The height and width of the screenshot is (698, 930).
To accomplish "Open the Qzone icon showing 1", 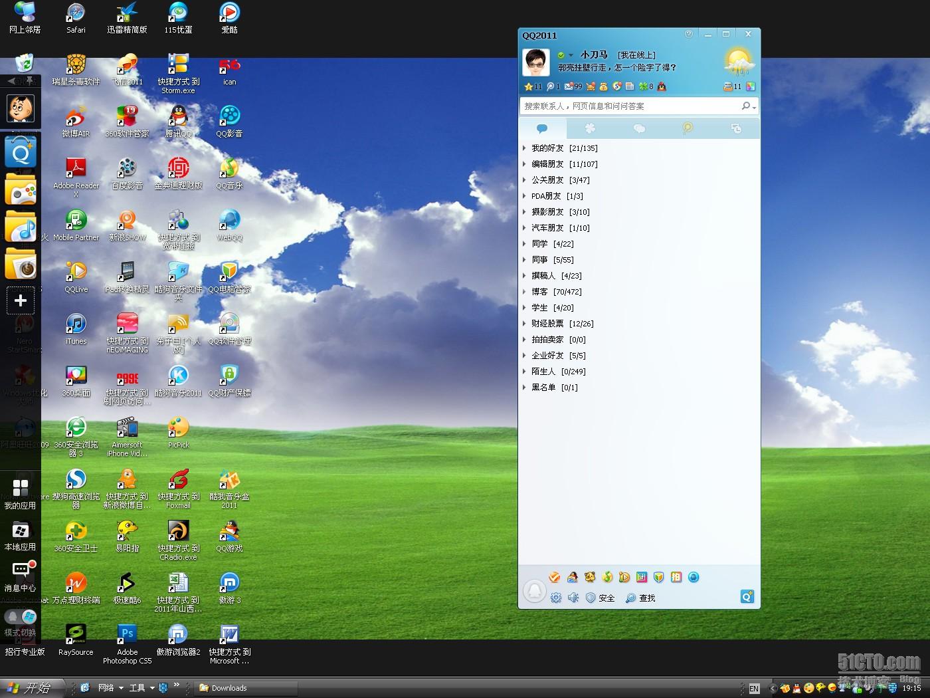I will pyautogui.click(x=553, y=86).
